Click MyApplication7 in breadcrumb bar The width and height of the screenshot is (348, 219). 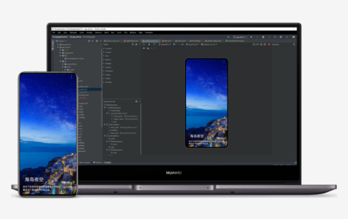(60, 37)
